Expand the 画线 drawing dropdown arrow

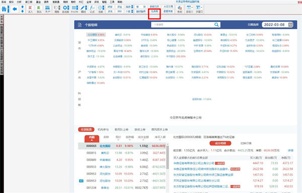pyautogui.click(x=86, y=8)
